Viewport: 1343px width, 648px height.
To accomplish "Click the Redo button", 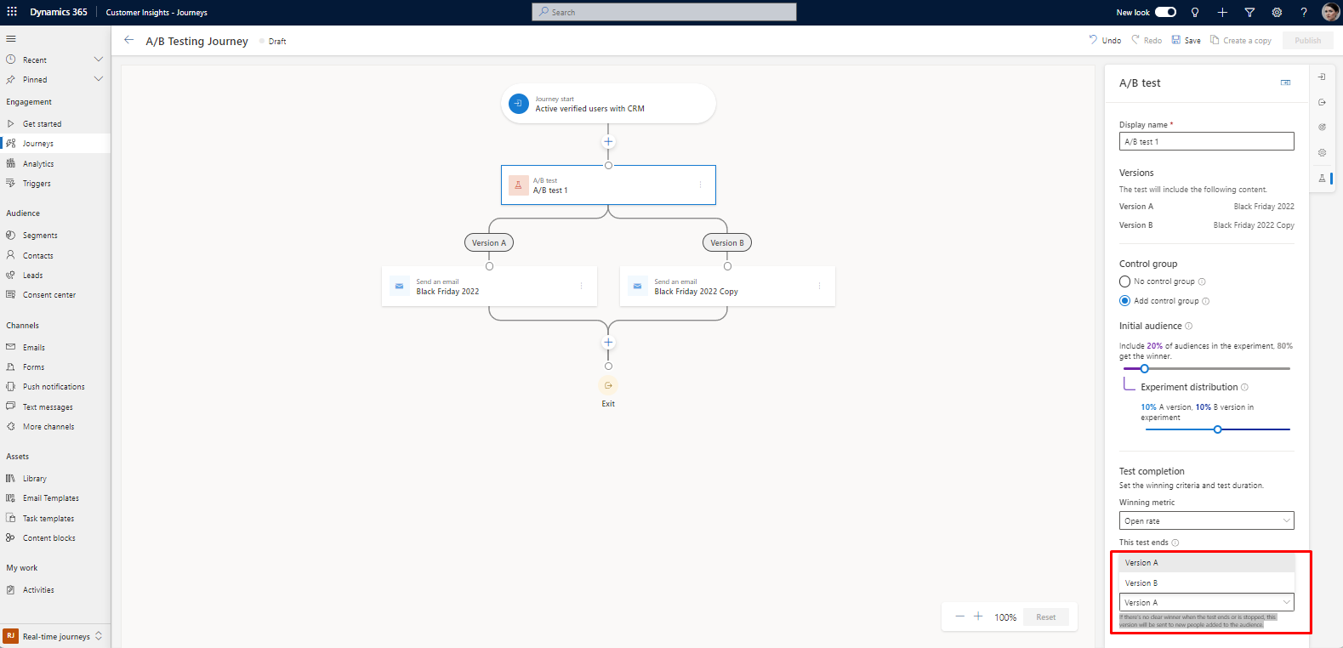I will tap(1147, 40).
